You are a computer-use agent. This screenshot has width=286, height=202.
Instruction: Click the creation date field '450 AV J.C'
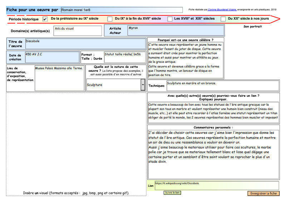tap(52, 57)
